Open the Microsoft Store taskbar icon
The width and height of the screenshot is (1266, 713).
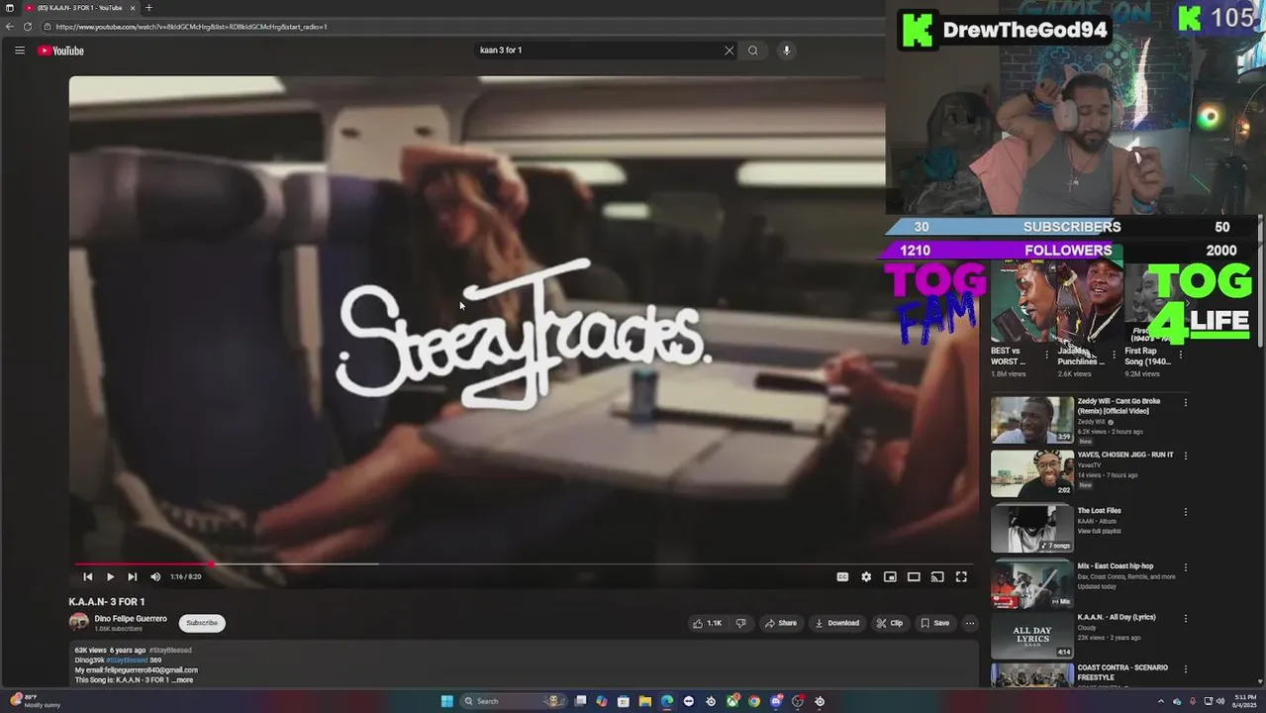coord(624,701)
